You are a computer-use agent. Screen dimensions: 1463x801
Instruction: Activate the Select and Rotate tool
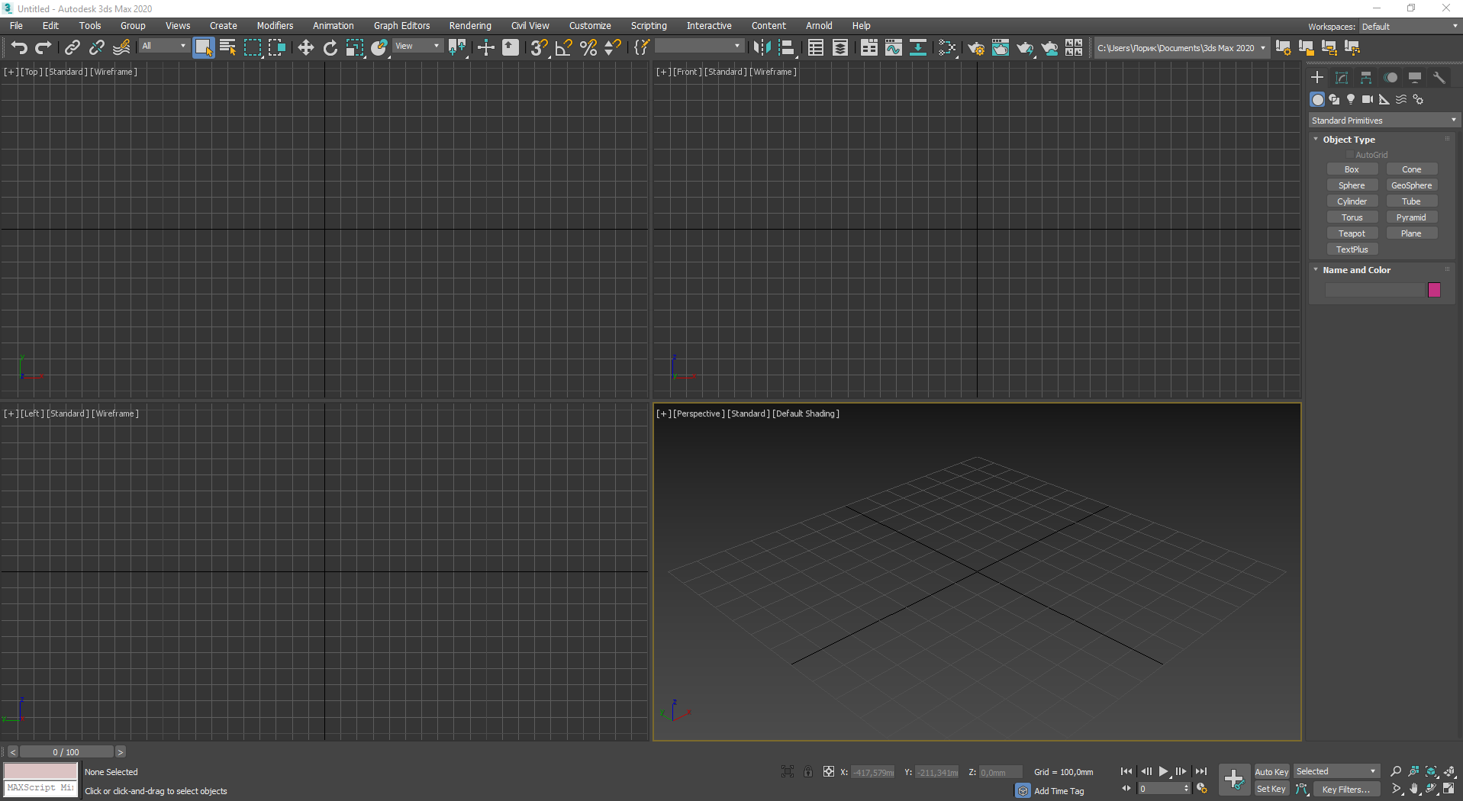point(330,48)
